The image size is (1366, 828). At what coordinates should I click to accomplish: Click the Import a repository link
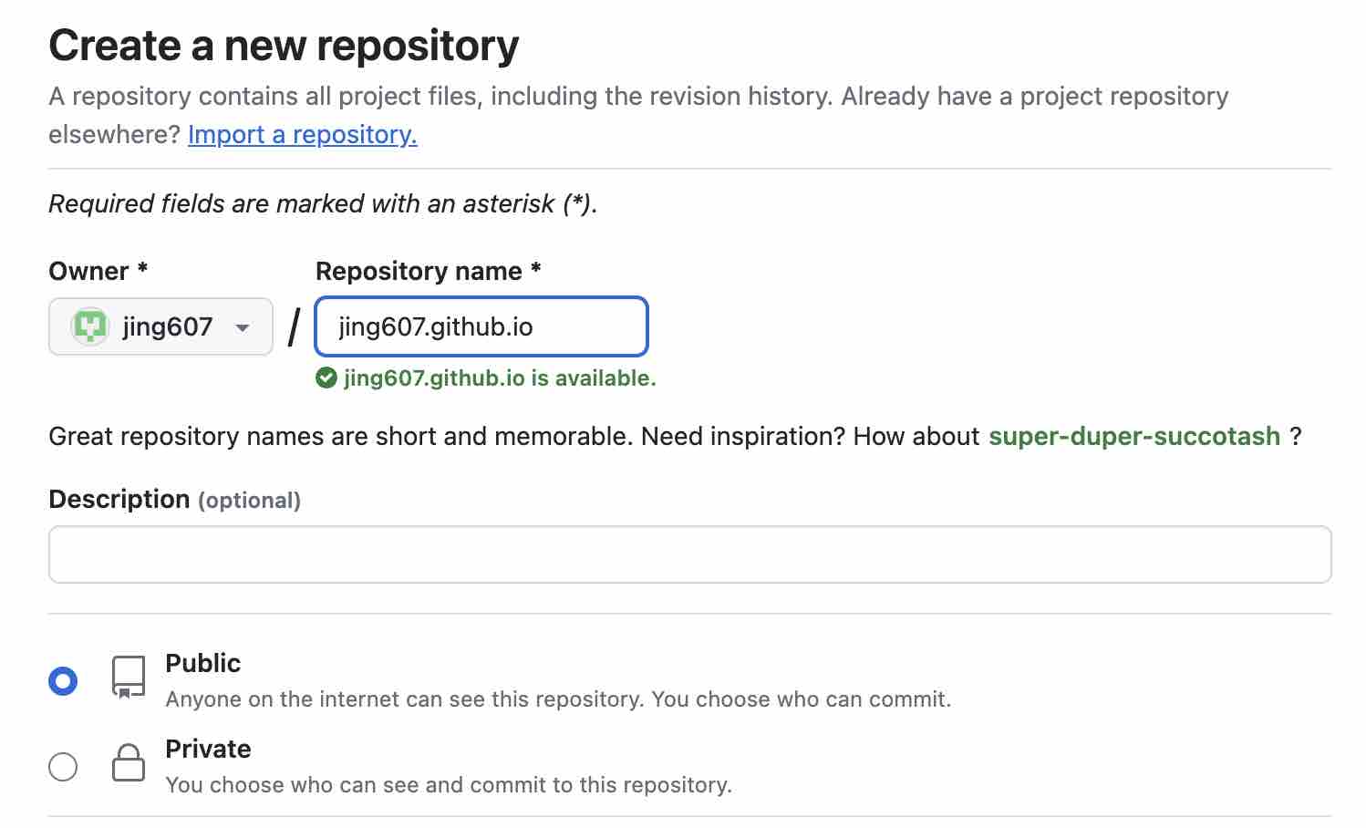tap(303, 134)
